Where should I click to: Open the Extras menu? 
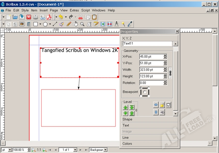click(x=74, y=10)
